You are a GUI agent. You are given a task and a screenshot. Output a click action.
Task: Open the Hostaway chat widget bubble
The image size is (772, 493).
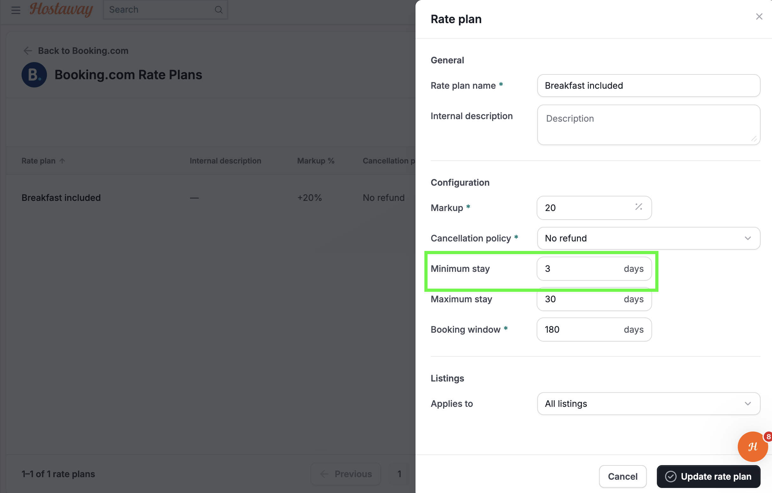point(753,446)
